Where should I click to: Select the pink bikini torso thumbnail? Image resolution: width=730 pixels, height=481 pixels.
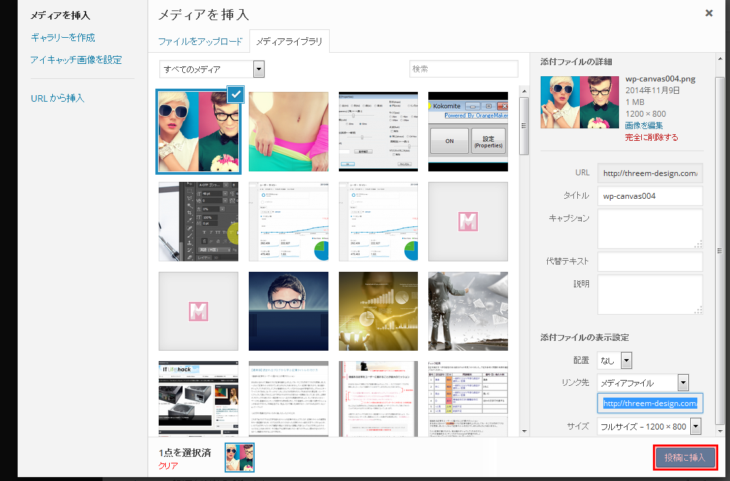(288, 132)
